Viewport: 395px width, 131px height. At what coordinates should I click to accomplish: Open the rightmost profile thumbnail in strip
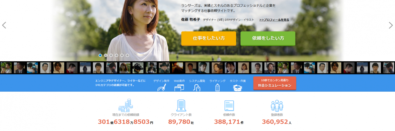(388, 68)
